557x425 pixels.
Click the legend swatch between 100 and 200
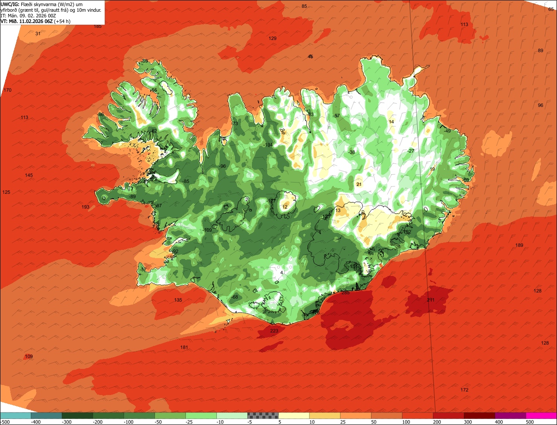point(417,416)
